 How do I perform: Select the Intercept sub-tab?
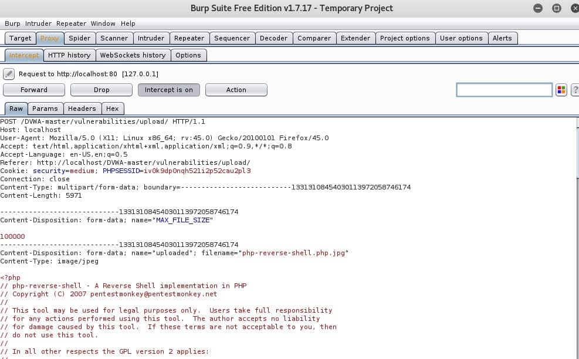24,55
